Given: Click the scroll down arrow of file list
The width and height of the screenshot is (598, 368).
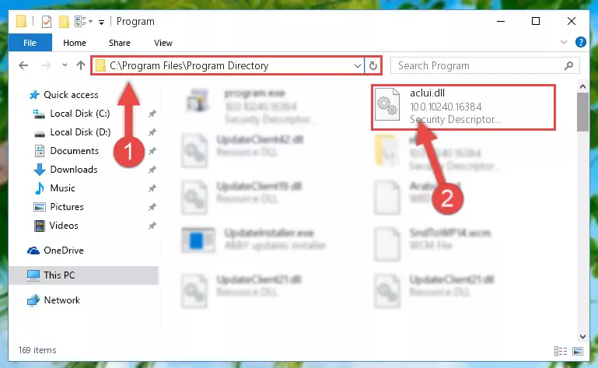Looking at the screenshot, I should click(582, 336).
